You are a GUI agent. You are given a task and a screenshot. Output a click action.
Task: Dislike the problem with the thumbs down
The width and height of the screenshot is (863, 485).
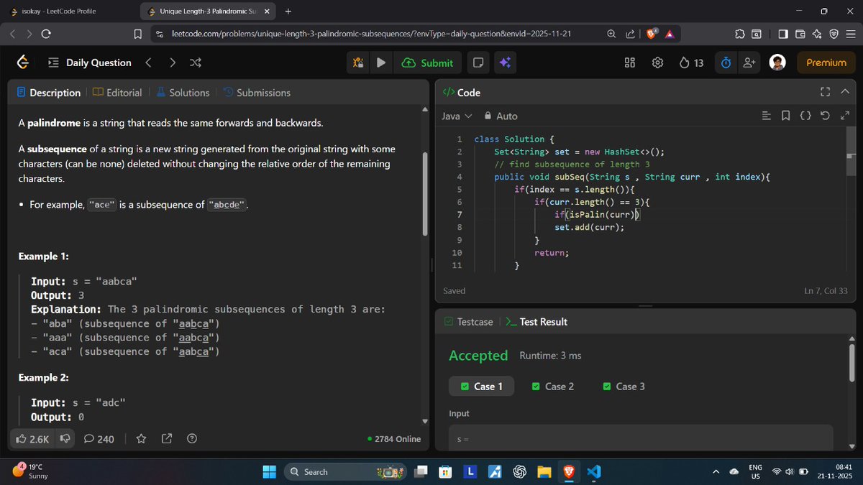click(65, 438)
